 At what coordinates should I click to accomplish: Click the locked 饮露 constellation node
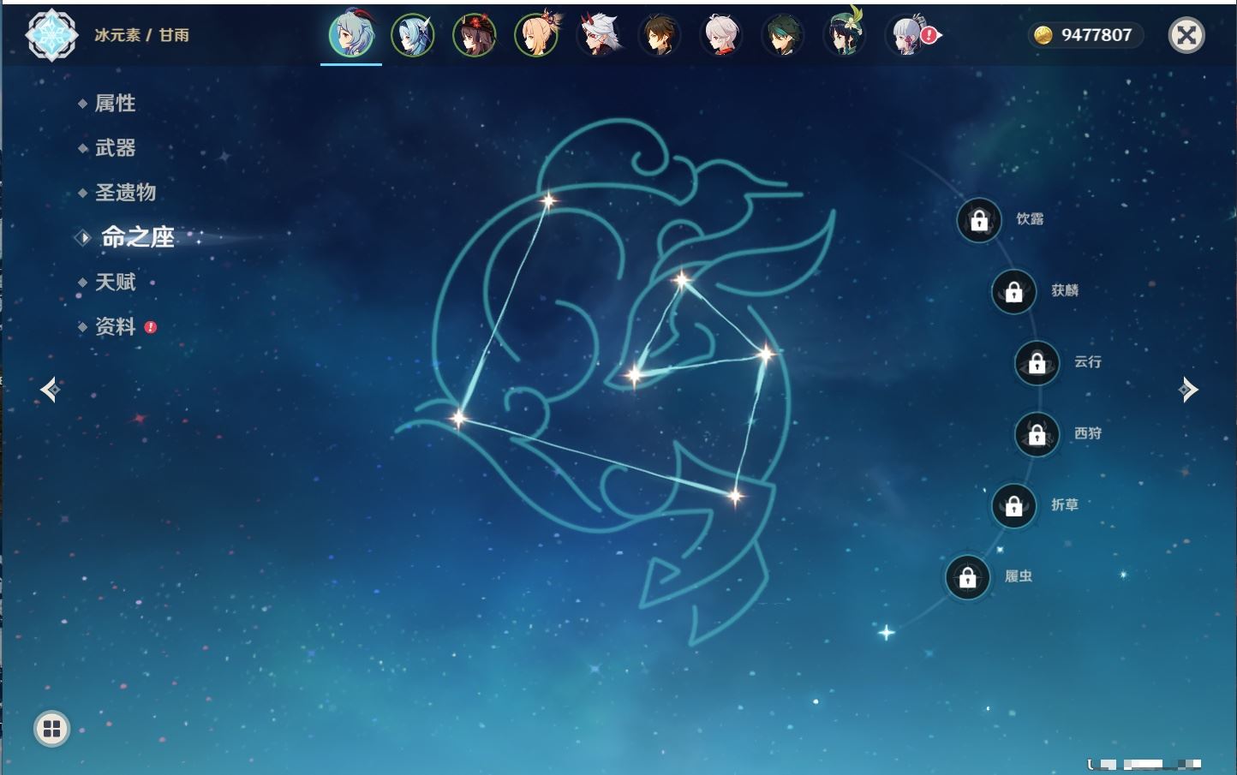pyautogui.click(x=979, y=220)
